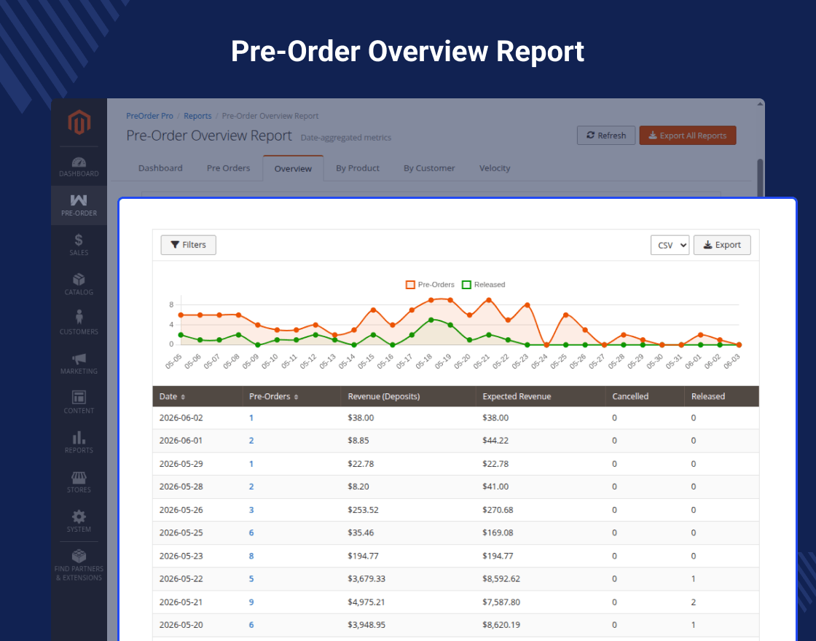Open pre-orders count for 2026-05-25

point(251,532)
